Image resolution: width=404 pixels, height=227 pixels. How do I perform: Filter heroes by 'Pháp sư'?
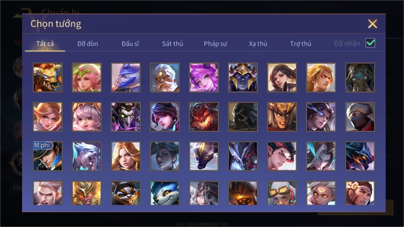pos(215,44)
